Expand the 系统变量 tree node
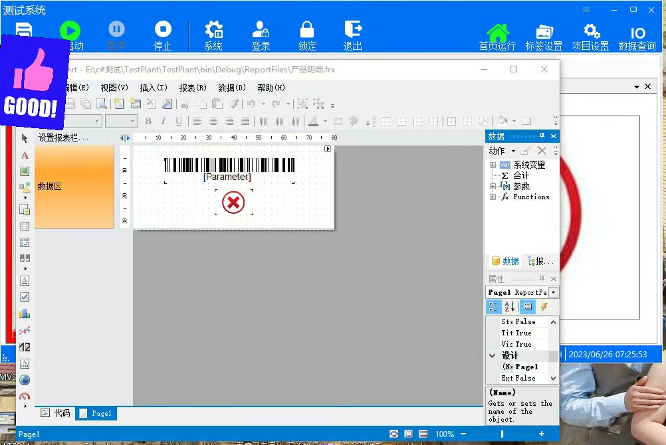The height and width of the screenshot is (445, 666). pos(493,165)
